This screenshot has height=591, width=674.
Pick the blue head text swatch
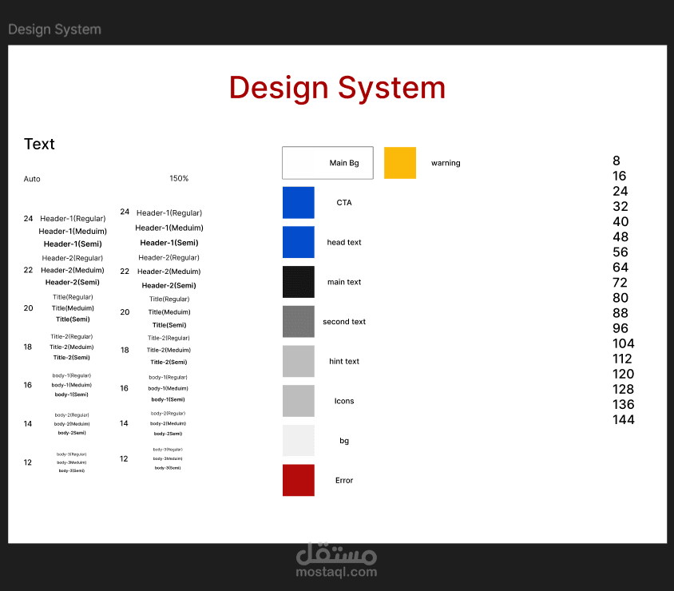[299, 242]
